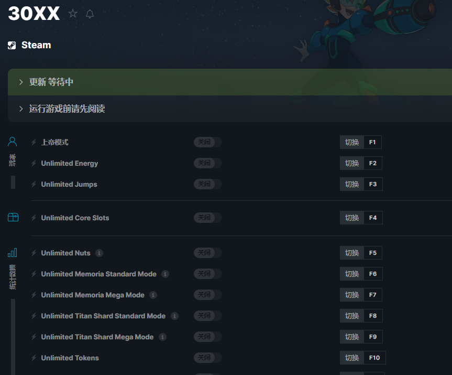
Task: Favorite 30XX with the star icon
Action: click(x=73, y=13)
